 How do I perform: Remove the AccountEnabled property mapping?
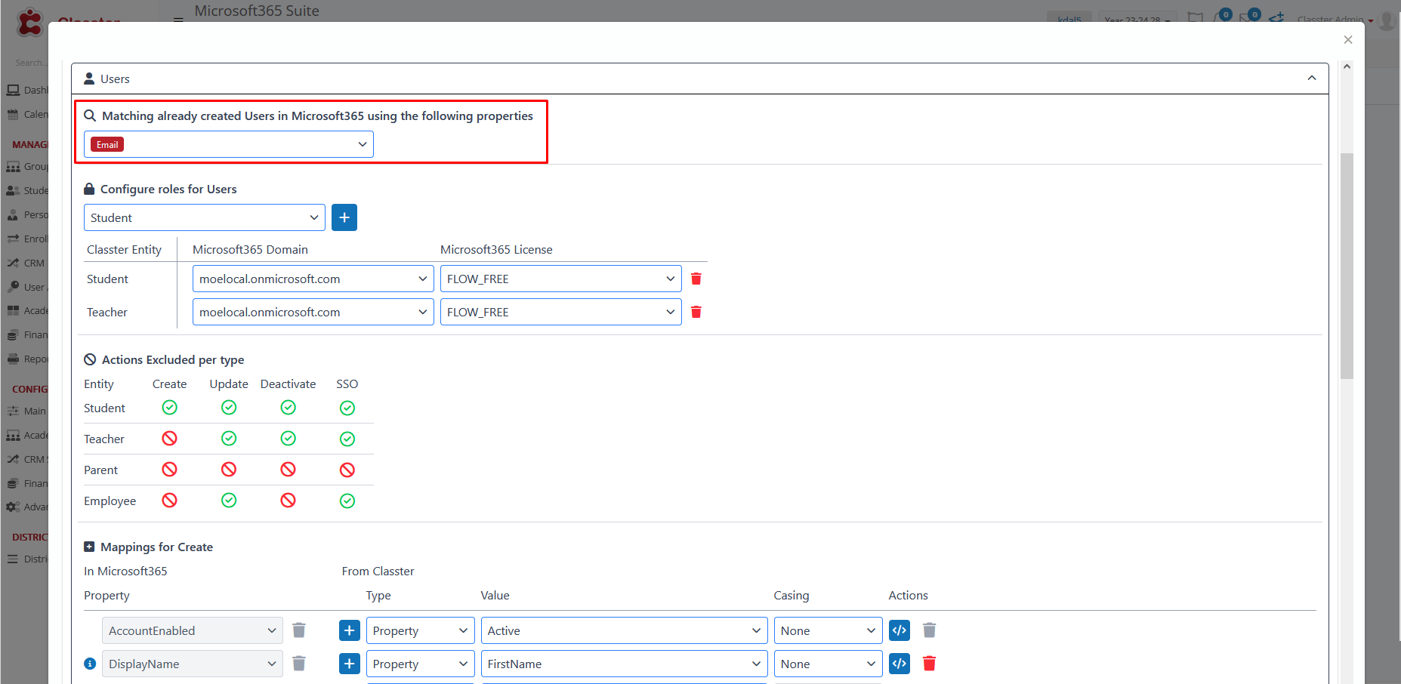tap(299, 630)
